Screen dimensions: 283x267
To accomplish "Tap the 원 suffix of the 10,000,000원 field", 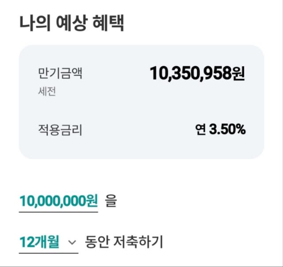I will coord(92,201).
